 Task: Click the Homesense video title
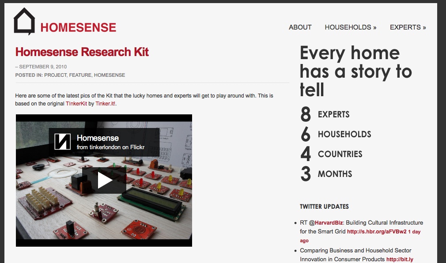click(x=98, y=138)
